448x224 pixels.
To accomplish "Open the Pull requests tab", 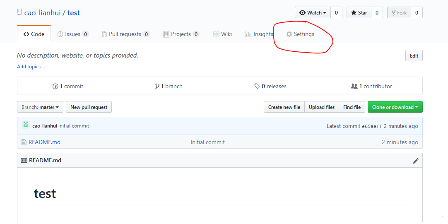I will coord(126,34).
